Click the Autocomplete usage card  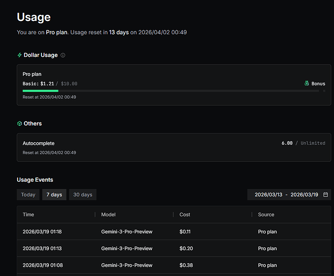point(174,147)
